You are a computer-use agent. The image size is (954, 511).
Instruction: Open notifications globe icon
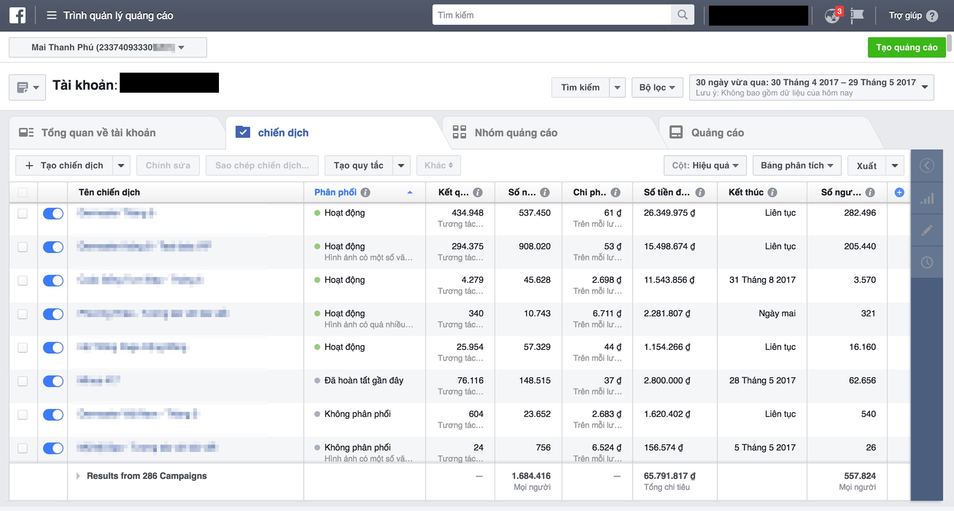pyautogui.click(x=832, y=15)
